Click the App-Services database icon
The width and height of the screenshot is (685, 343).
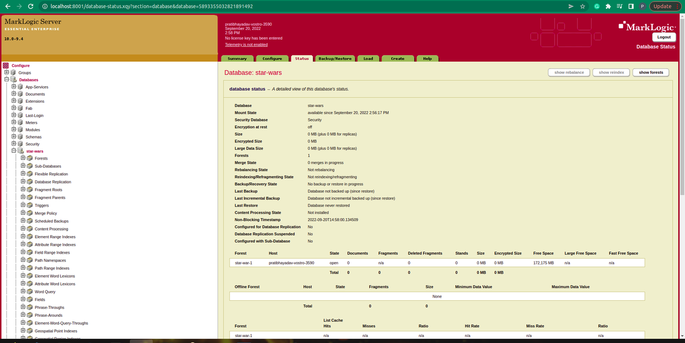pos(20,87)
